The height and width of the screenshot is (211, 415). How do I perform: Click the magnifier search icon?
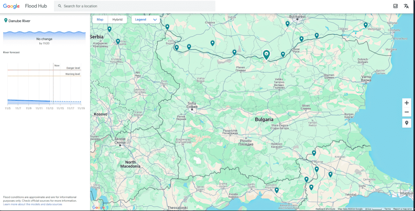tap(60, 6)
